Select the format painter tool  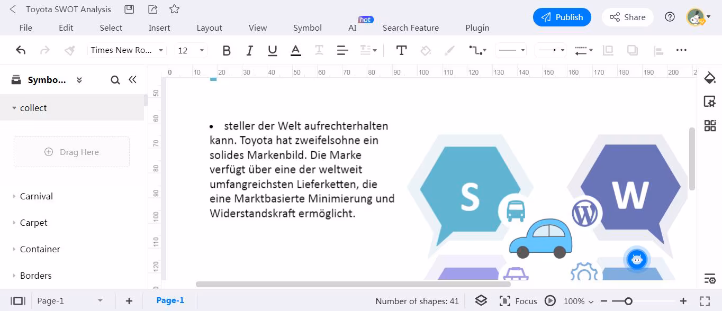[69, 50]
